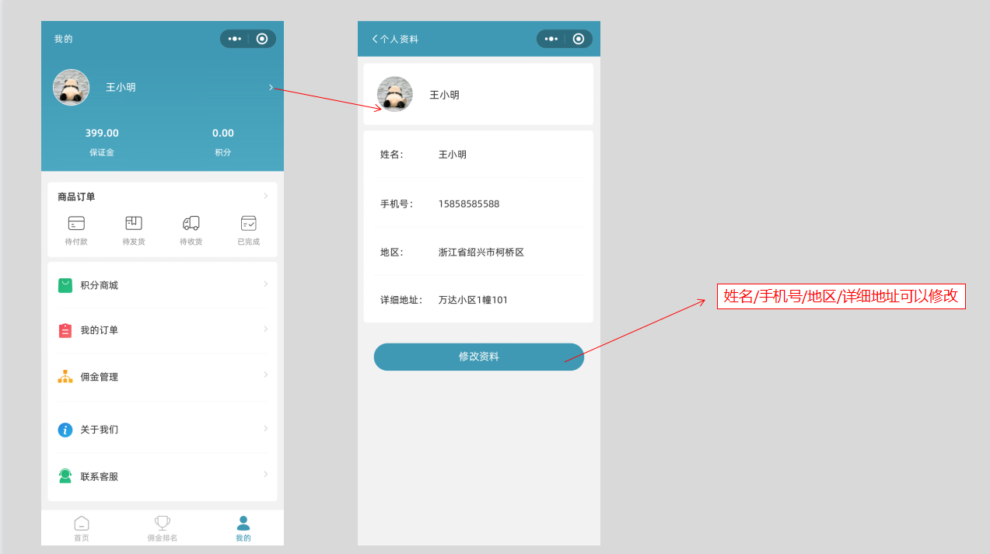Screen dimensions: 990x554
Task: Open profile via chevron beside 王小明
Action: (x=271, y=87)
